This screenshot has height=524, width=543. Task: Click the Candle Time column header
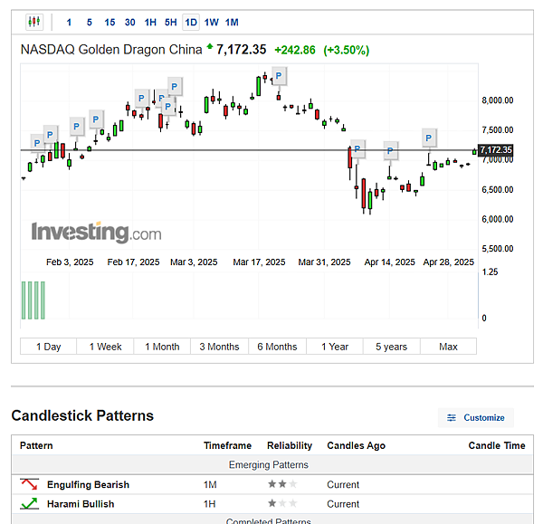[497, 445]
